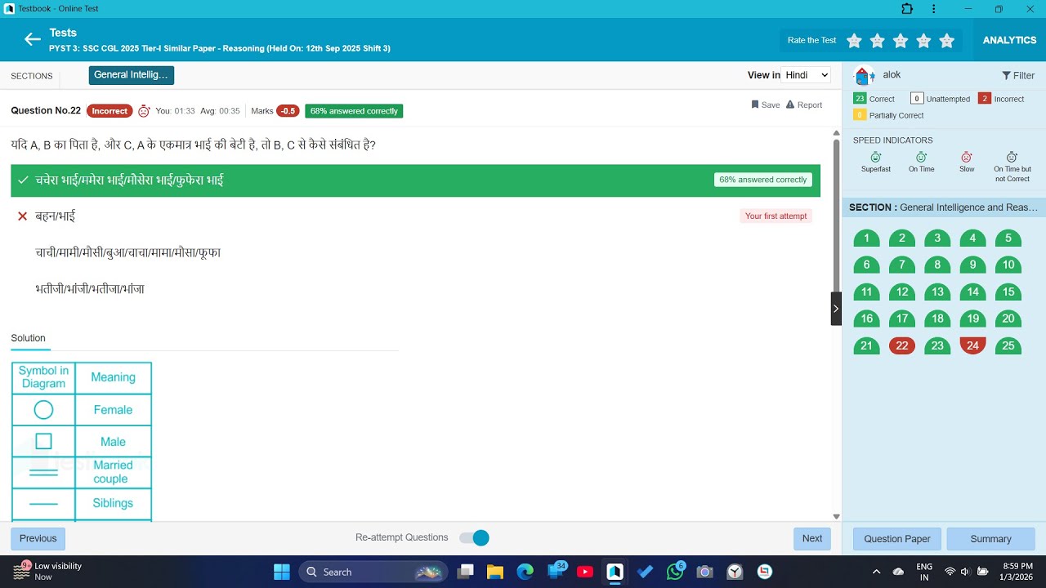The height and width of the screenshot is (588, 1046).
Task: Jump to incorrect question 22
Action: point(902,346)
